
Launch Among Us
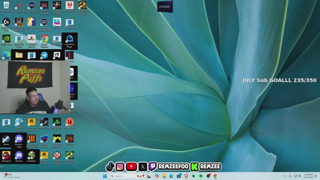pyautogui.click(x=6, y=157)
